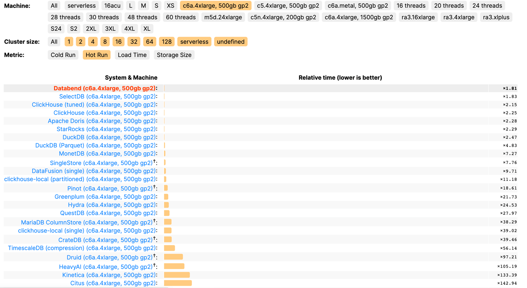Toggle the serverless machine filter
The image size is (527, 288).
tap(82, 6)
